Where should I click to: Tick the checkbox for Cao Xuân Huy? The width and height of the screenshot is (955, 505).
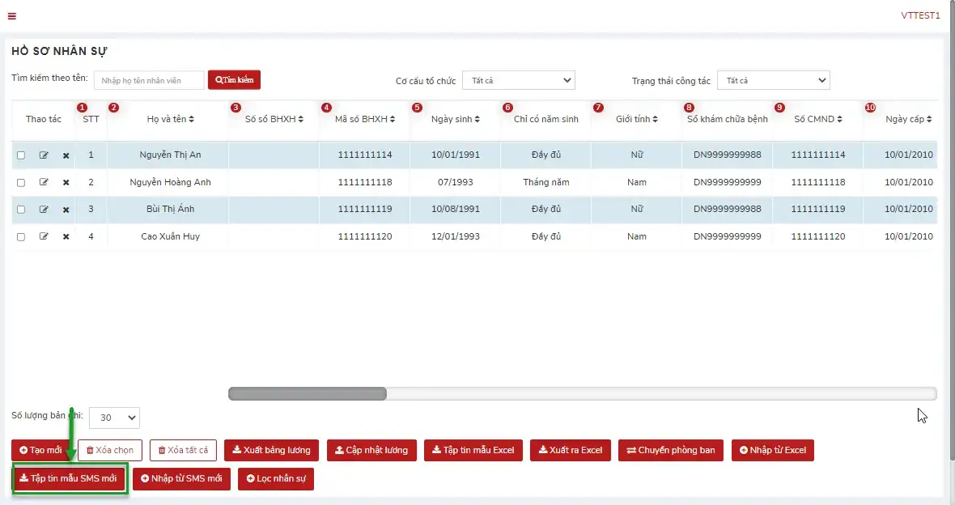(21, 237)
